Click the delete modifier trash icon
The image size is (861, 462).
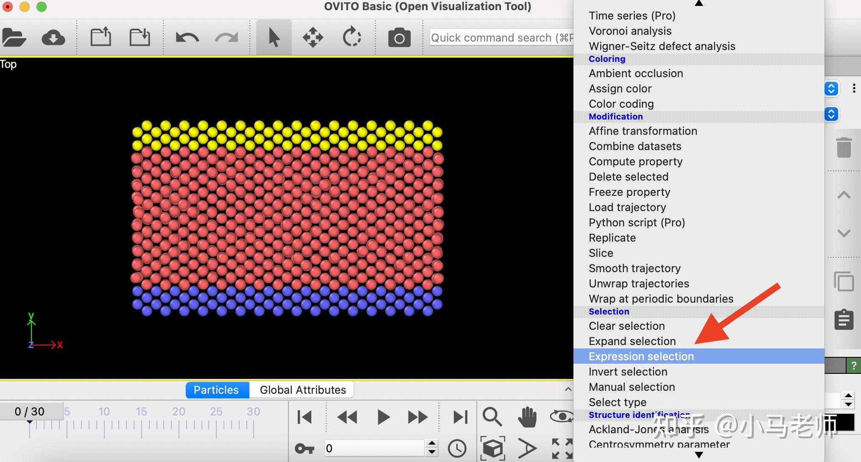tap(844, 148)
